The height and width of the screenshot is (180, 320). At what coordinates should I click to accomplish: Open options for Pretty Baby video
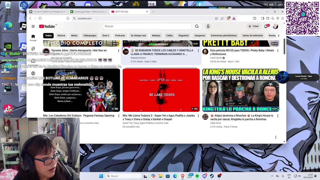click(277, 51)
